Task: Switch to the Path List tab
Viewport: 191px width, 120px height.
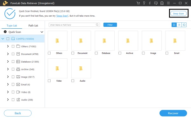Action: pyautogui.click(x=33, y=26)
